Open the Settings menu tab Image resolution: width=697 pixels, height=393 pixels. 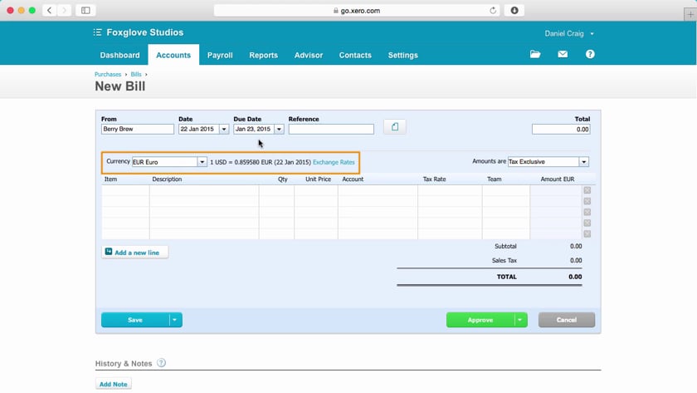tap(402, 55)
